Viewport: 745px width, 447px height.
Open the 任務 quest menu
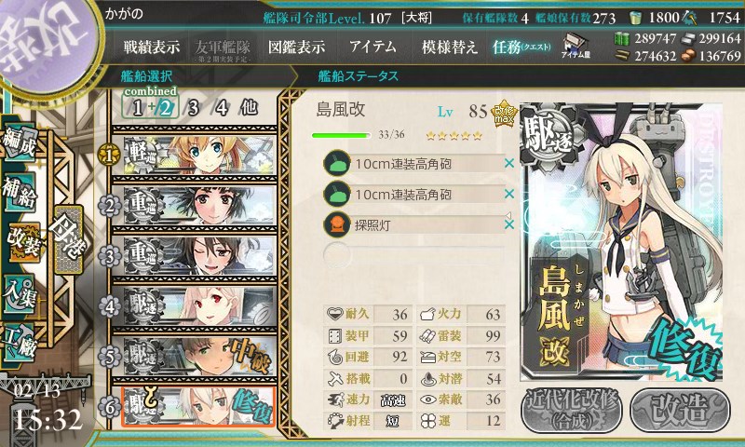coord(521,47)
